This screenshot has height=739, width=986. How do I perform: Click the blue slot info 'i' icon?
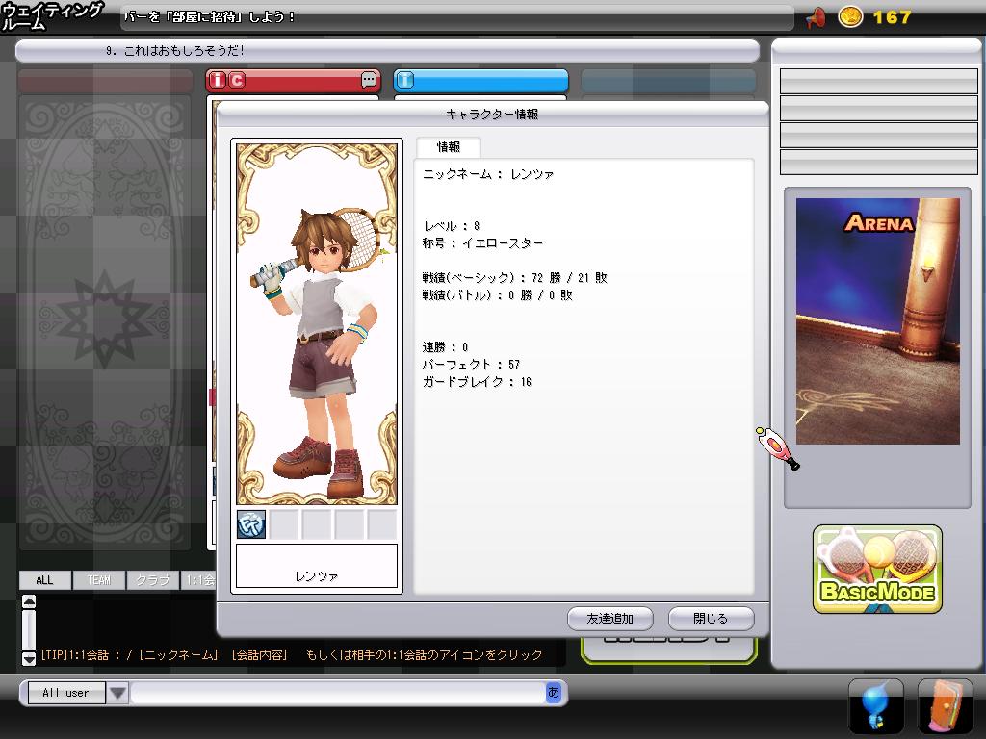click(x=405, y=81)
